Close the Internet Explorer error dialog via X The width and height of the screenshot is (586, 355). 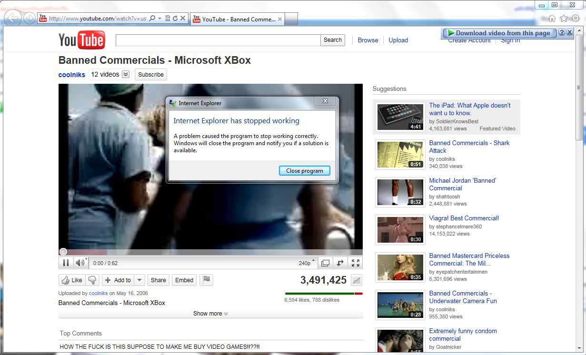pos(325,101)
